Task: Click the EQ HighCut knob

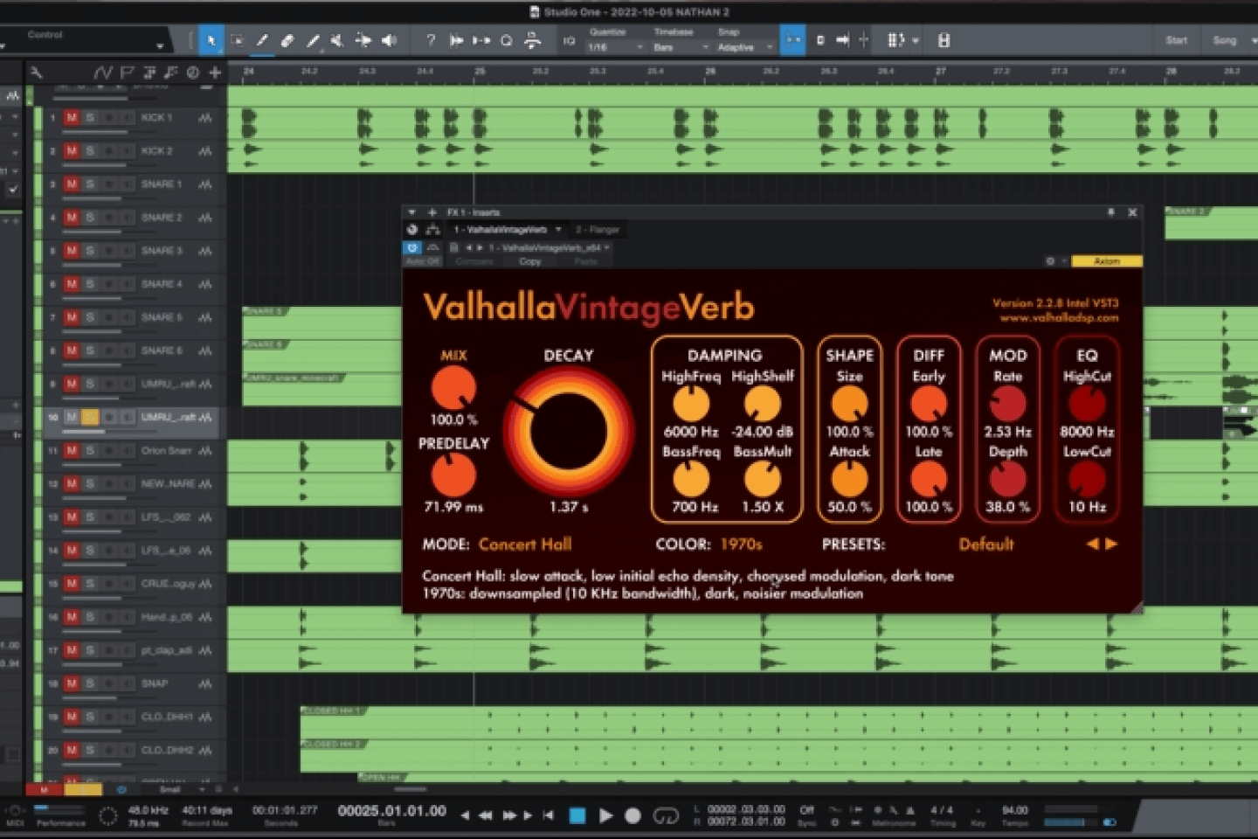Action: point(1087,405)
